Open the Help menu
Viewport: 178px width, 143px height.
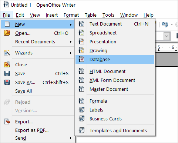tap(148, 15)
